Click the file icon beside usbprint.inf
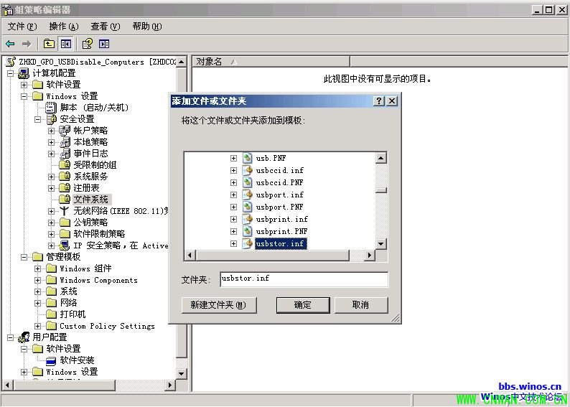The image size is (570, 407). (x=248, y=219)
